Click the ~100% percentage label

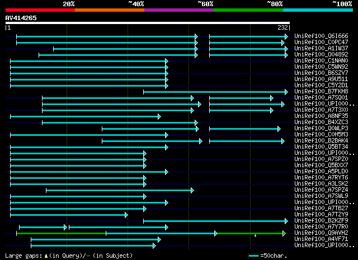point(342,4)
